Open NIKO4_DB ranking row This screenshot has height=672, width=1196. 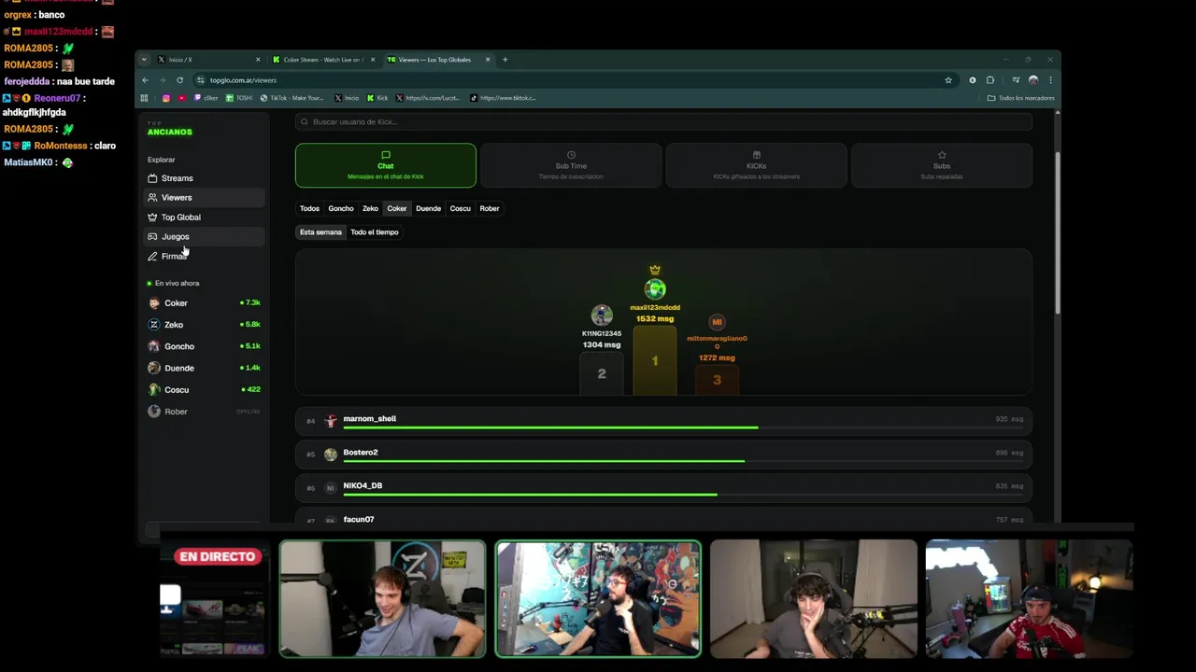click(x=663, y=488)
